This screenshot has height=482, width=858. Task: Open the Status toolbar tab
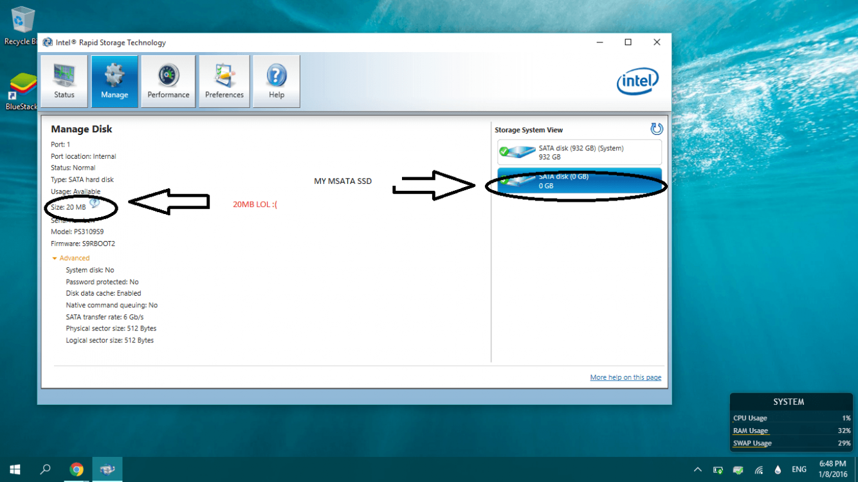(64, 81)
